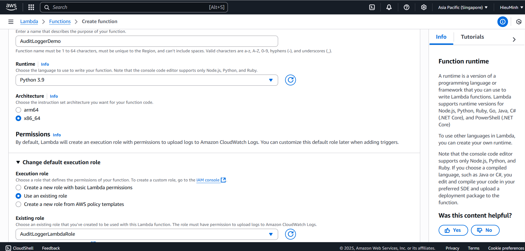This screenshot has height=251, width=525.
Task: Go to the Functions breadcrumb
Action: (x=60, y=21)
